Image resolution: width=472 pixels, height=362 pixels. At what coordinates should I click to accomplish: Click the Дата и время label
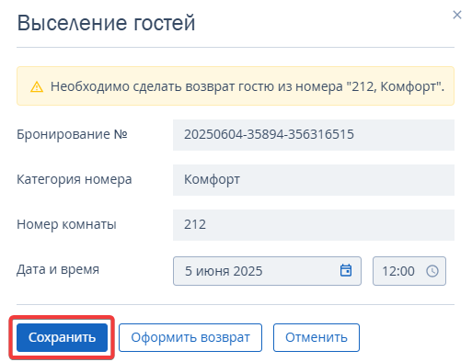(x=58, y=269)
